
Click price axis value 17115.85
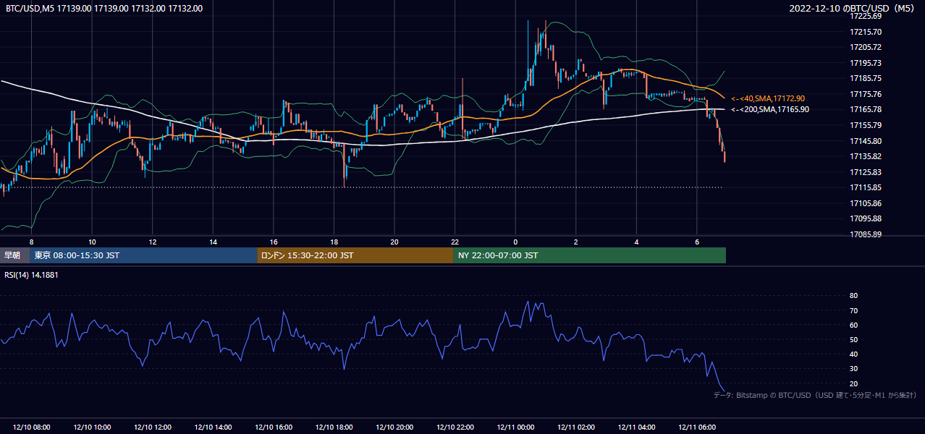(x=866, y=187)
